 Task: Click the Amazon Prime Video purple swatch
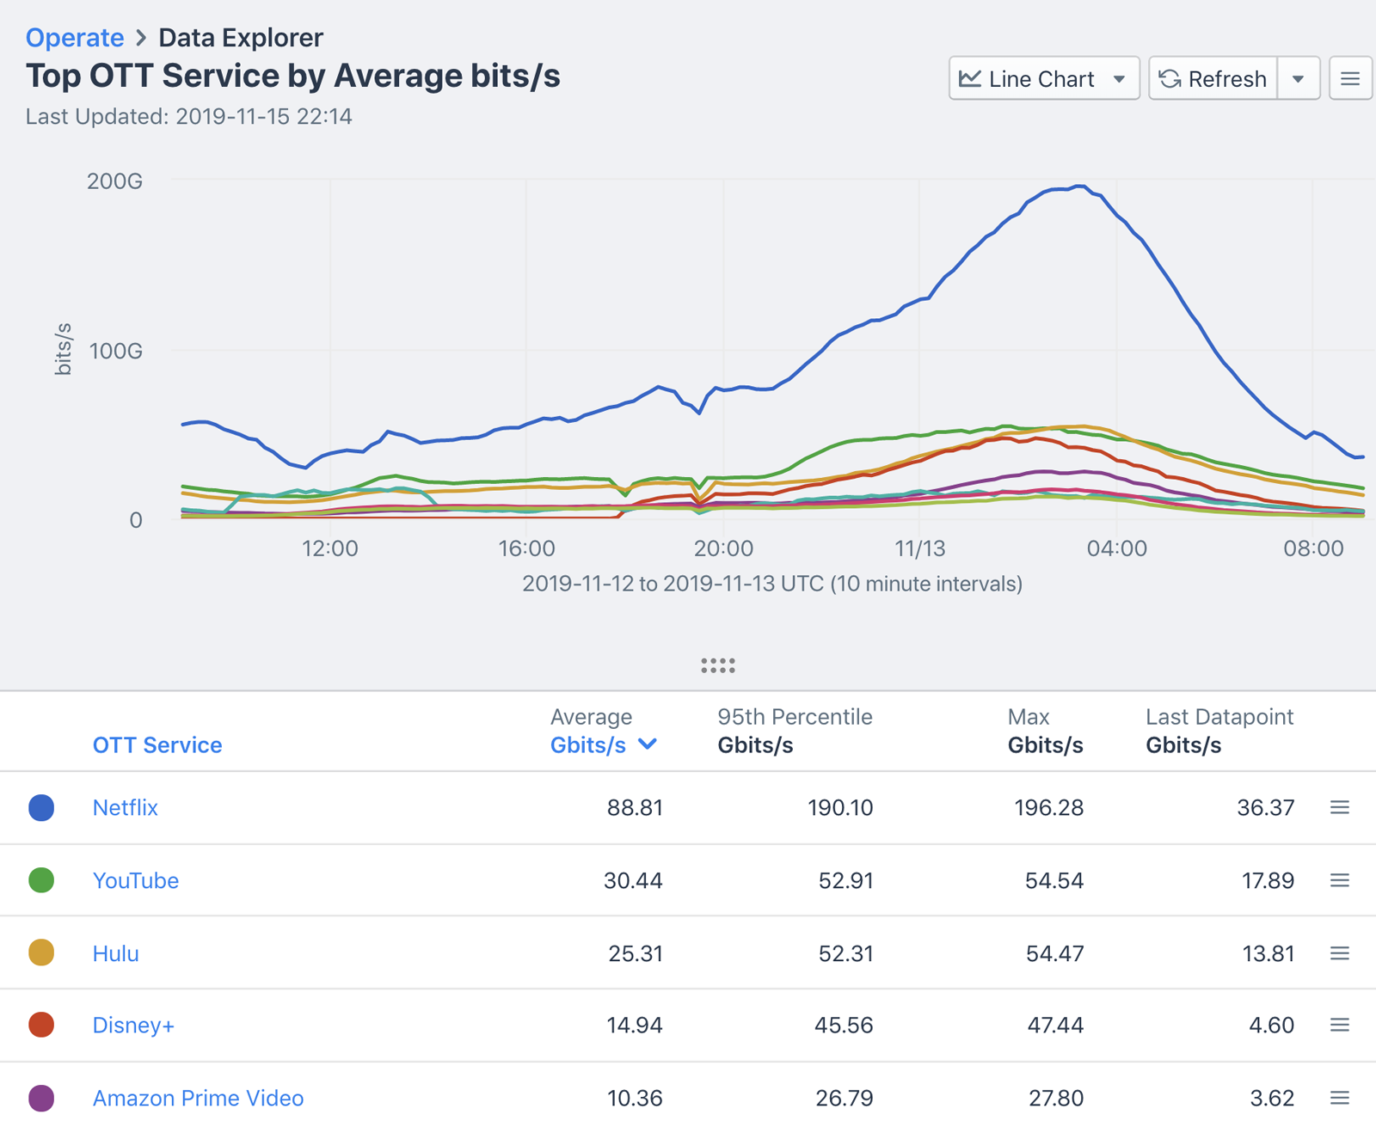(41, 1098)
